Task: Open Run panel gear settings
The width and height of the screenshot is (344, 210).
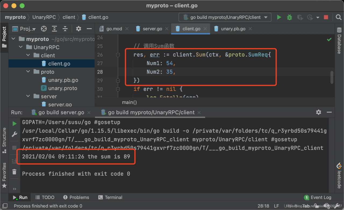Action: pyautogui.click(x=319, y=112)
